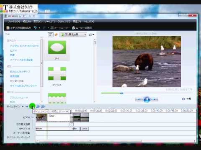Viewport: 201px width, 150px height.
Task: Click タイトルおよびクレジット titles link
Action: tap(23, 86)
